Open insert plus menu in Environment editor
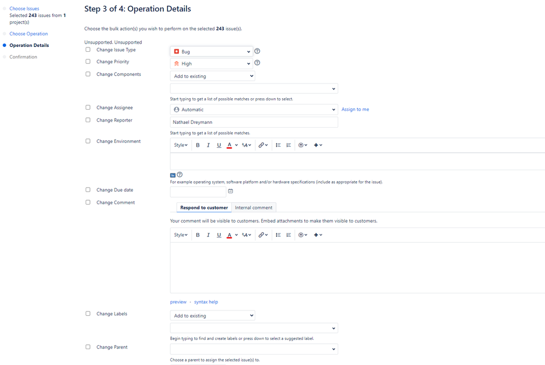Screen dimensions: 545x365 (x=318, y=145)
